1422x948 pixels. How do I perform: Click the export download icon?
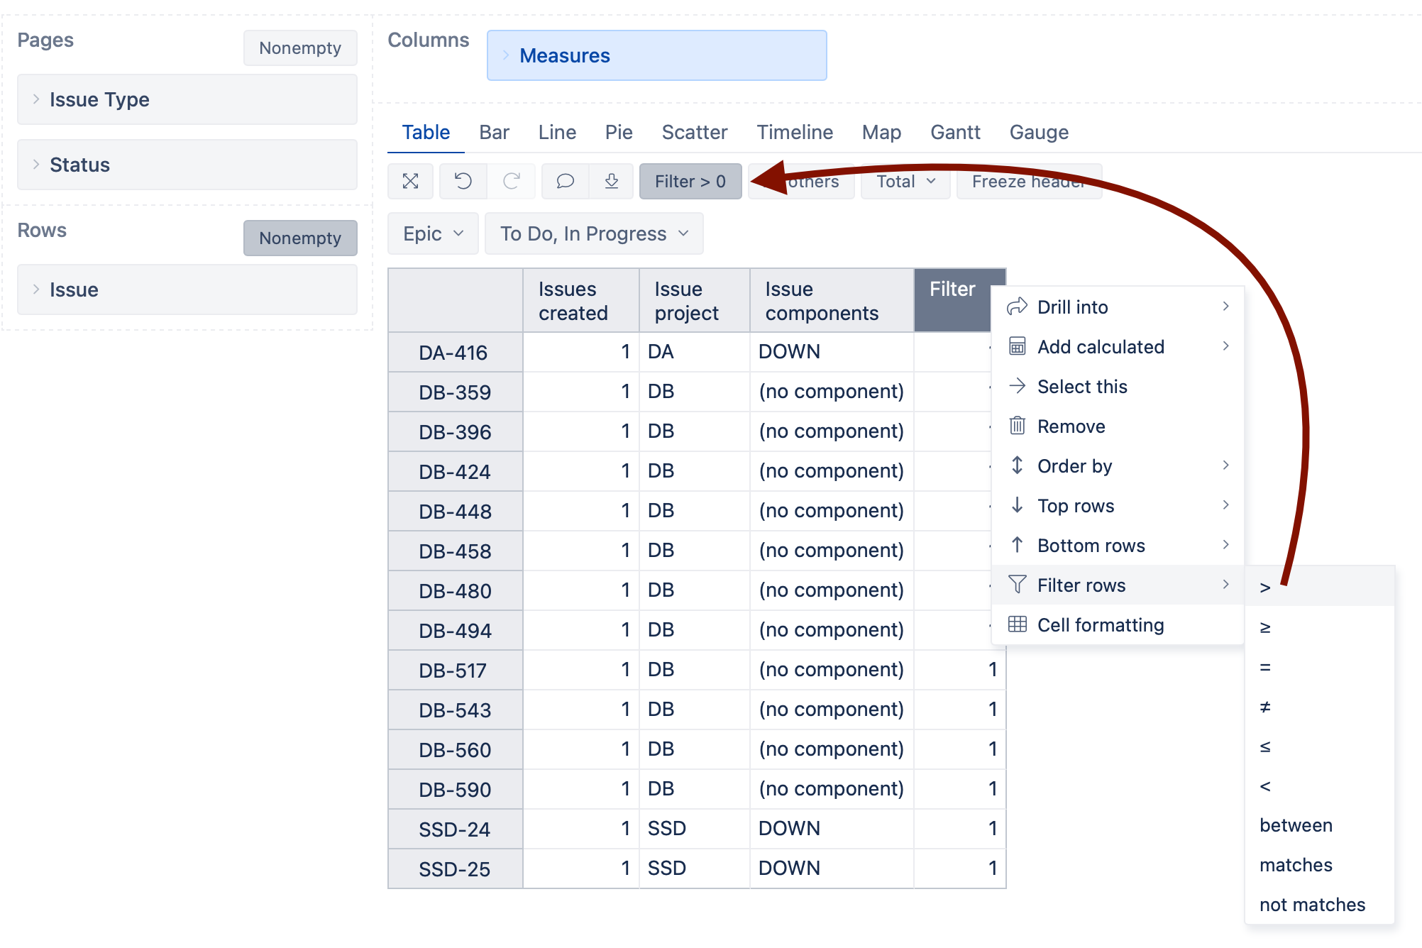[x=611, y=182]
